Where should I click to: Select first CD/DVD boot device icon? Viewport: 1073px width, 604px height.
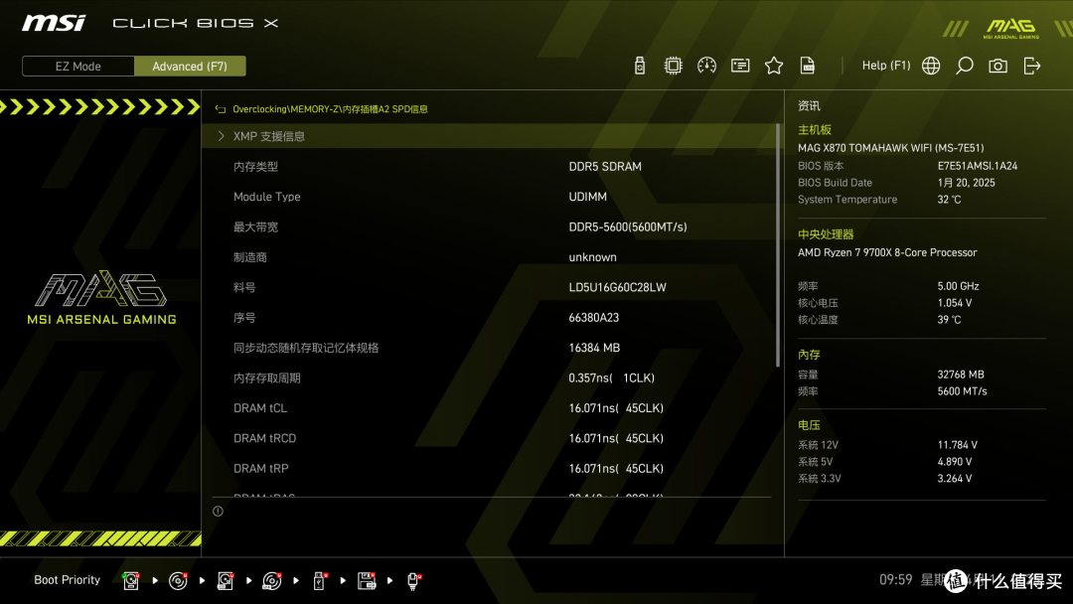coord(178,581)
